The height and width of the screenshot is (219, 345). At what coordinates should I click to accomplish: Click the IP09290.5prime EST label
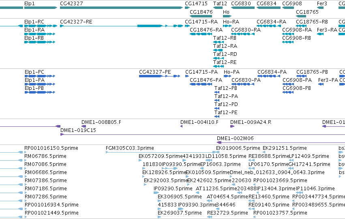pyautogui.click(x=173, y=189)
